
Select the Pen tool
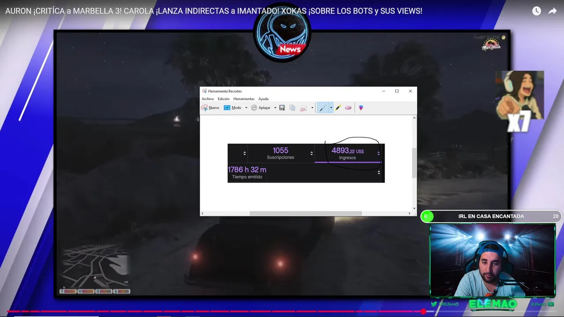point(323,108)
